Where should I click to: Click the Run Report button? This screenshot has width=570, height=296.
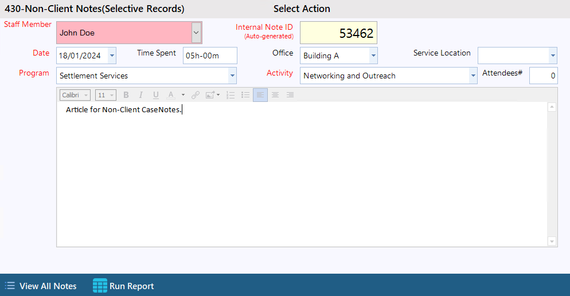(x=124, y=286)
